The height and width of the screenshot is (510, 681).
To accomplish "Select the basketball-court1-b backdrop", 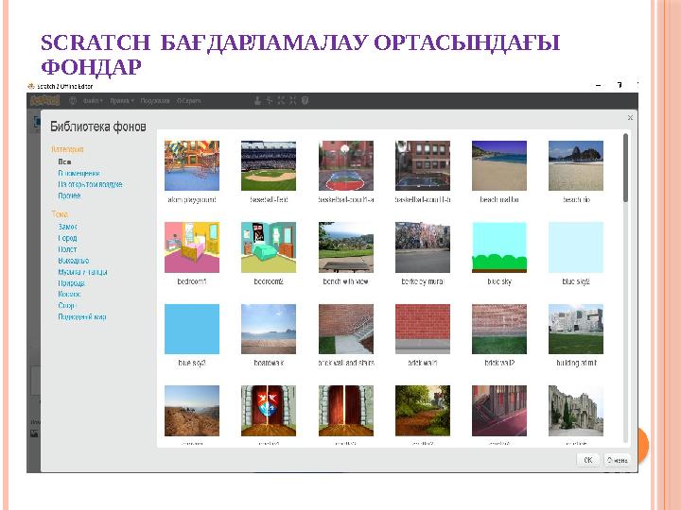I will [423, 165].
